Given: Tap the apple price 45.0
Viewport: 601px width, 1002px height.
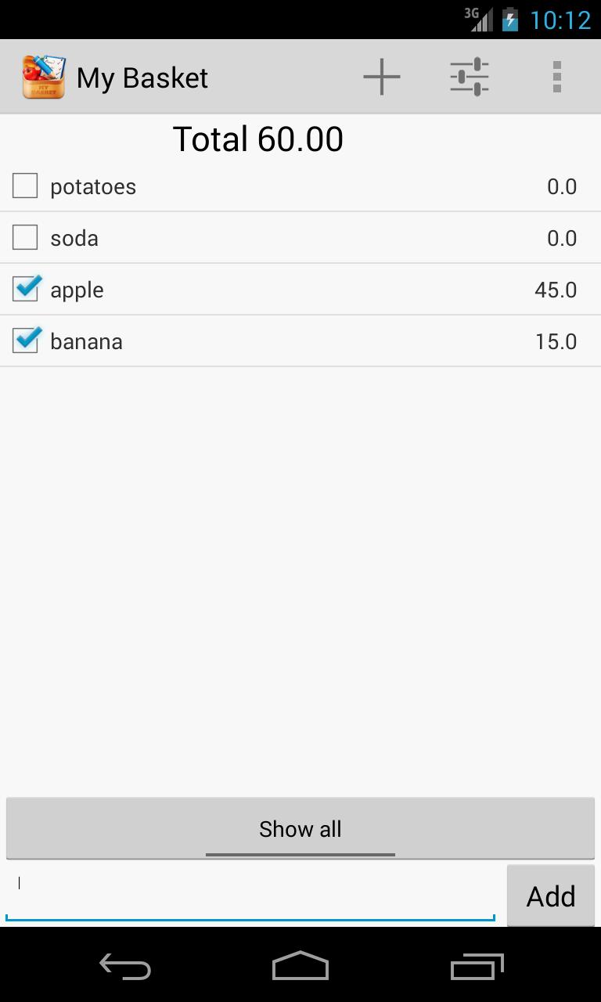Looking at the screenshot, I should coord(556,290).
